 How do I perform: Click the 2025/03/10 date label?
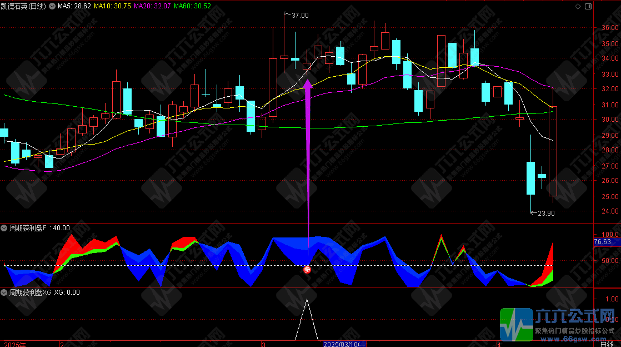click(x=345, y=344)
